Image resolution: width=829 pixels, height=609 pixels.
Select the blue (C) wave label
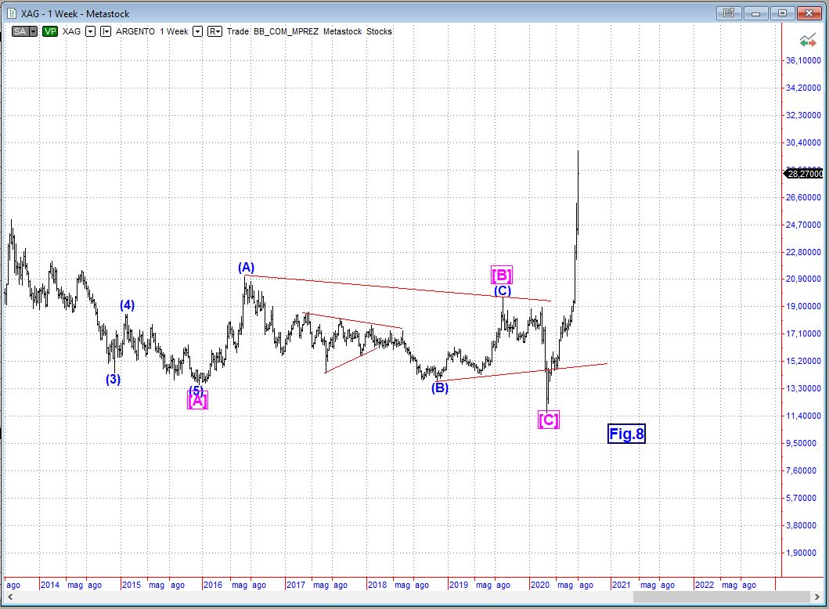[x=503, y=290]
